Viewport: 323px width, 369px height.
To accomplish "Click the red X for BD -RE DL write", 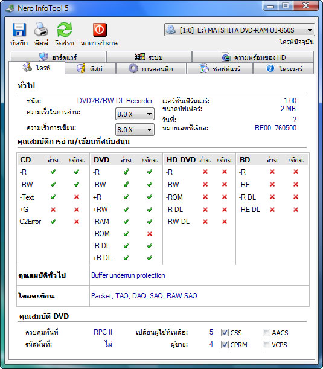I will coord(296,209).
